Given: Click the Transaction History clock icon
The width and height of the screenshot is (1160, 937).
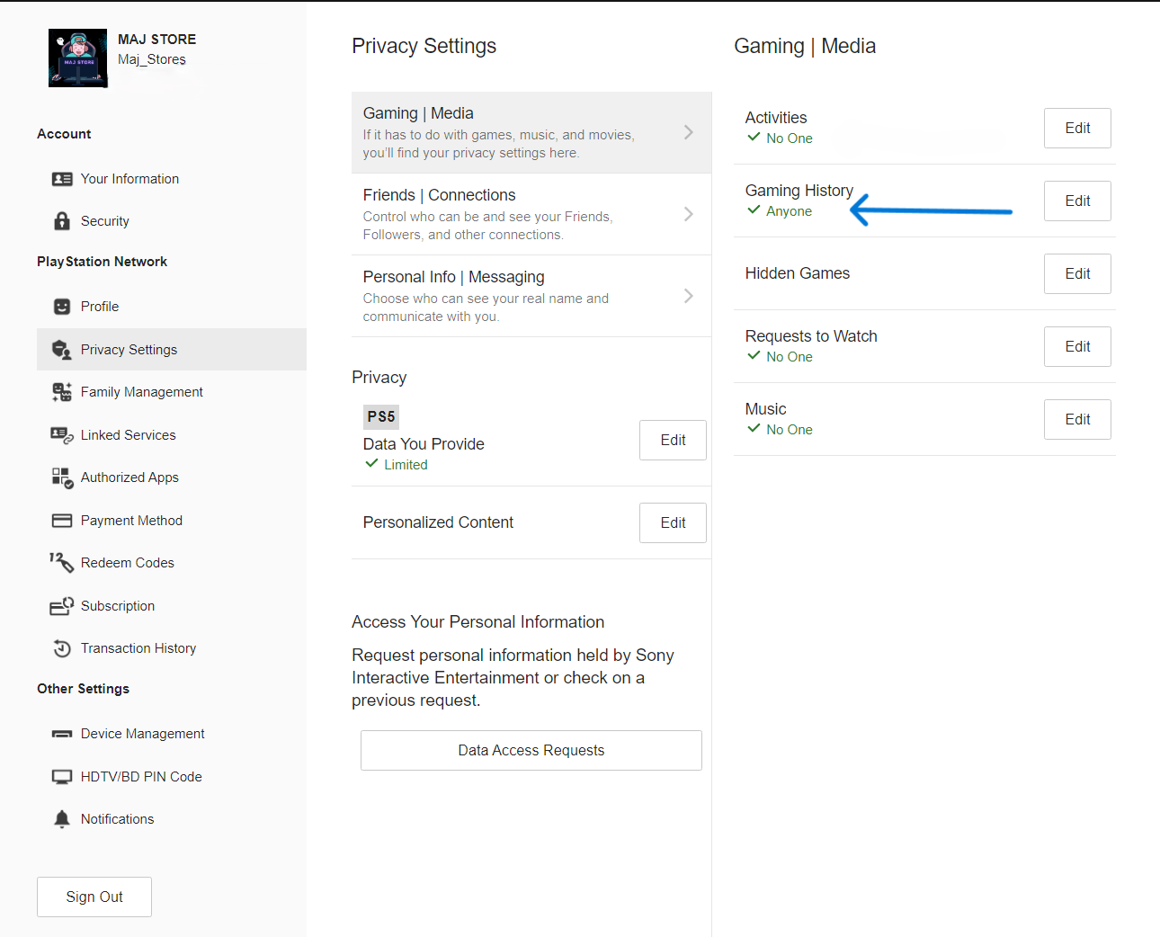Looking at the screenshot, I should click(x=62, y=648).
